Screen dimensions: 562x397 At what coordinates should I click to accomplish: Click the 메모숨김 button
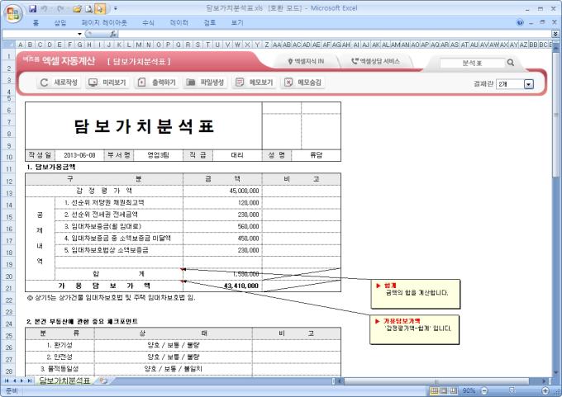[302, 83]
